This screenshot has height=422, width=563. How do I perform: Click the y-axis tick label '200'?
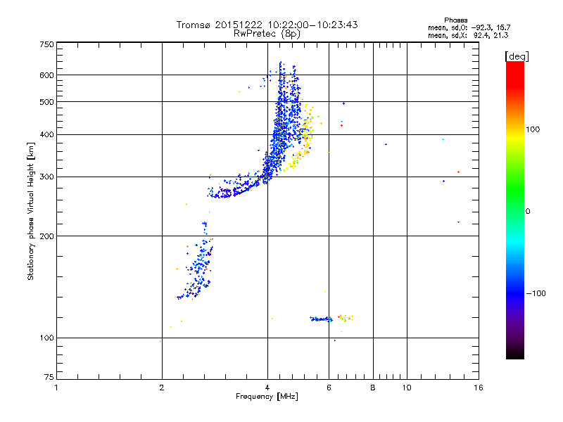(46, 236)
